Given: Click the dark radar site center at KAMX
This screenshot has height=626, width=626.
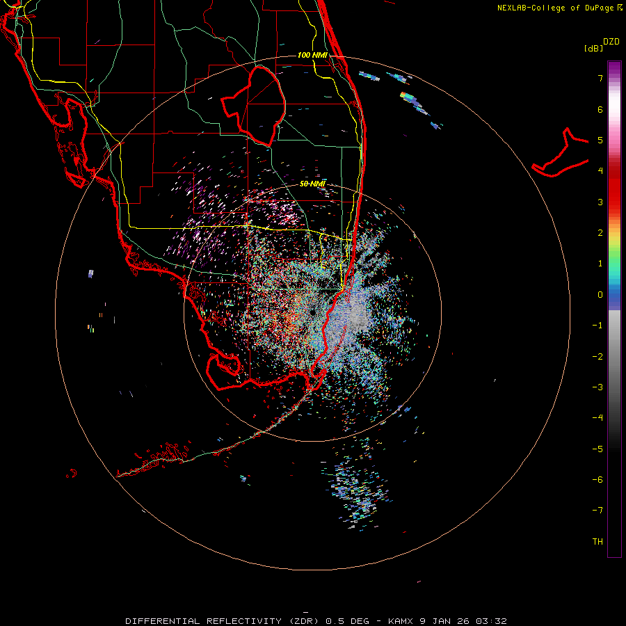Looking at the screenshot, I should (312, 312).
